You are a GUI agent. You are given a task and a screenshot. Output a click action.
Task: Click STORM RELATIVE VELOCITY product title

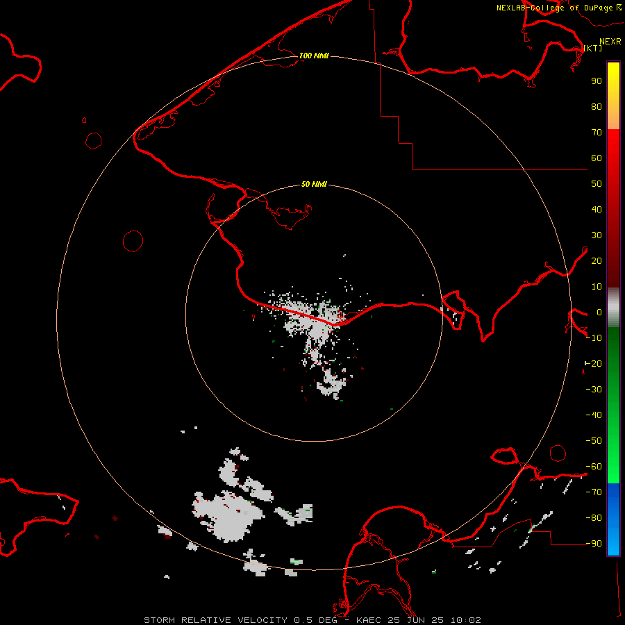(x=215, y=620)
